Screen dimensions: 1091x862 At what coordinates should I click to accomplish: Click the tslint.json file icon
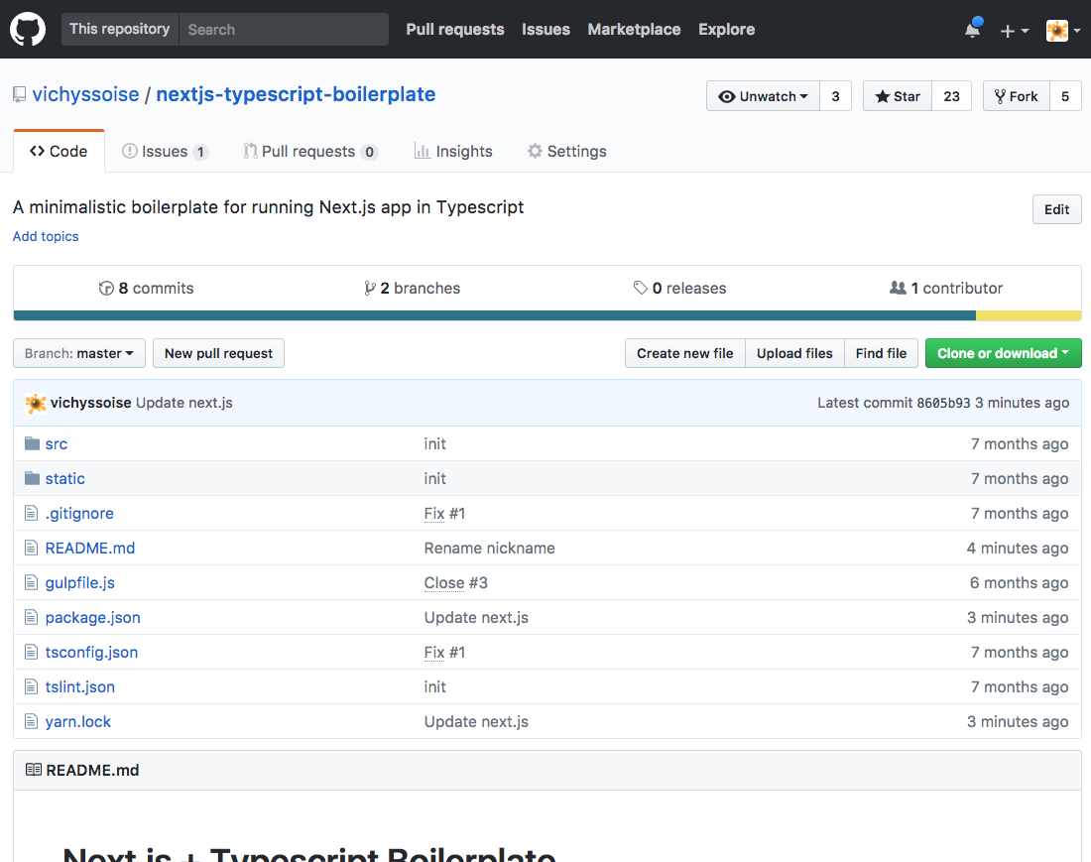[x=31, y=687]
